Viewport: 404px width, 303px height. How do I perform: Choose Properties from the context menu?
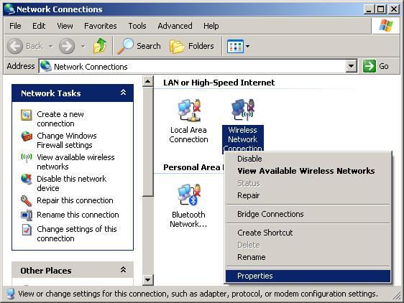308,276
